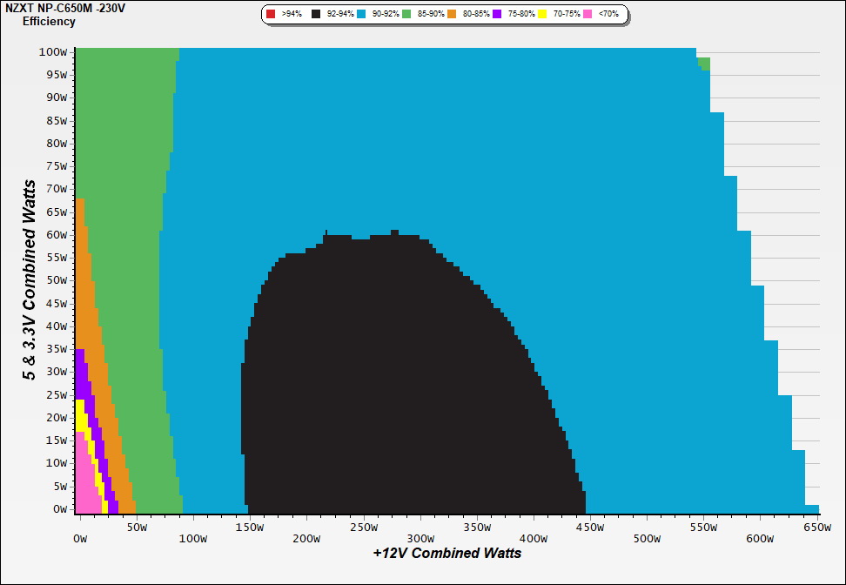
Task: Click the Efficiency subtitle text
Action: 49,21
